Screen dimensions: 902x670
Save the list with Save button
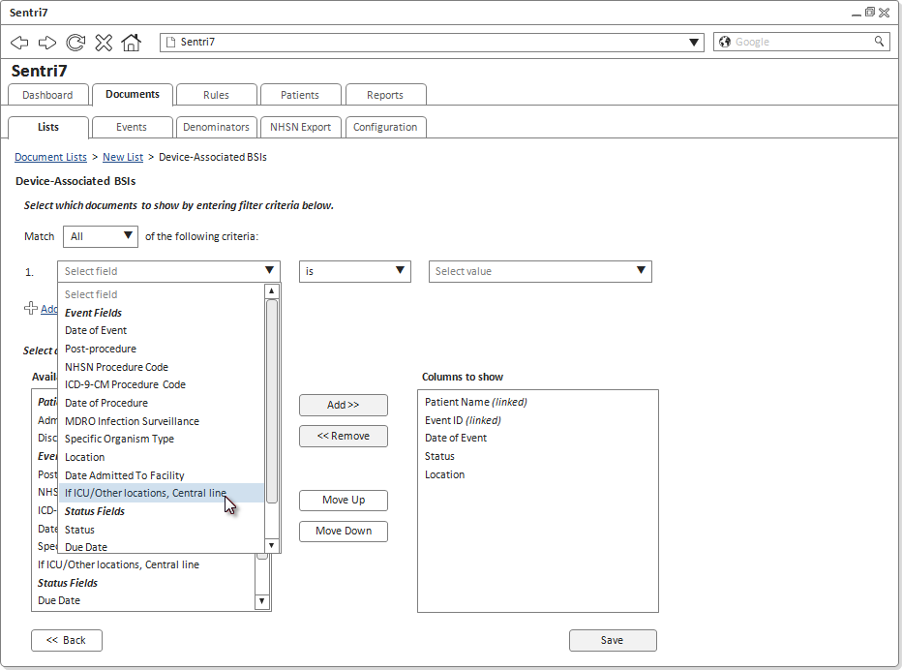[x=613, y=641]
